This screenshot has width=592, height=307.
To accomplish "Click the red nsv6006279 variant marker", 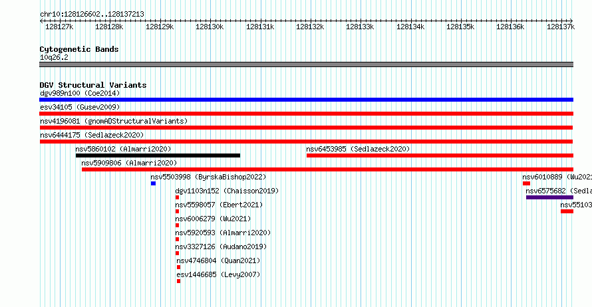I will [x=177, y=225].
